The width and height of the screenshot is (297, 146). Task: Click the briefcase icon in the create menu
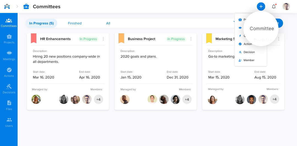240,19
